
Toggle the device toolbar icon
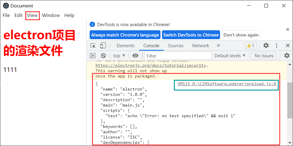pos(103,46)
